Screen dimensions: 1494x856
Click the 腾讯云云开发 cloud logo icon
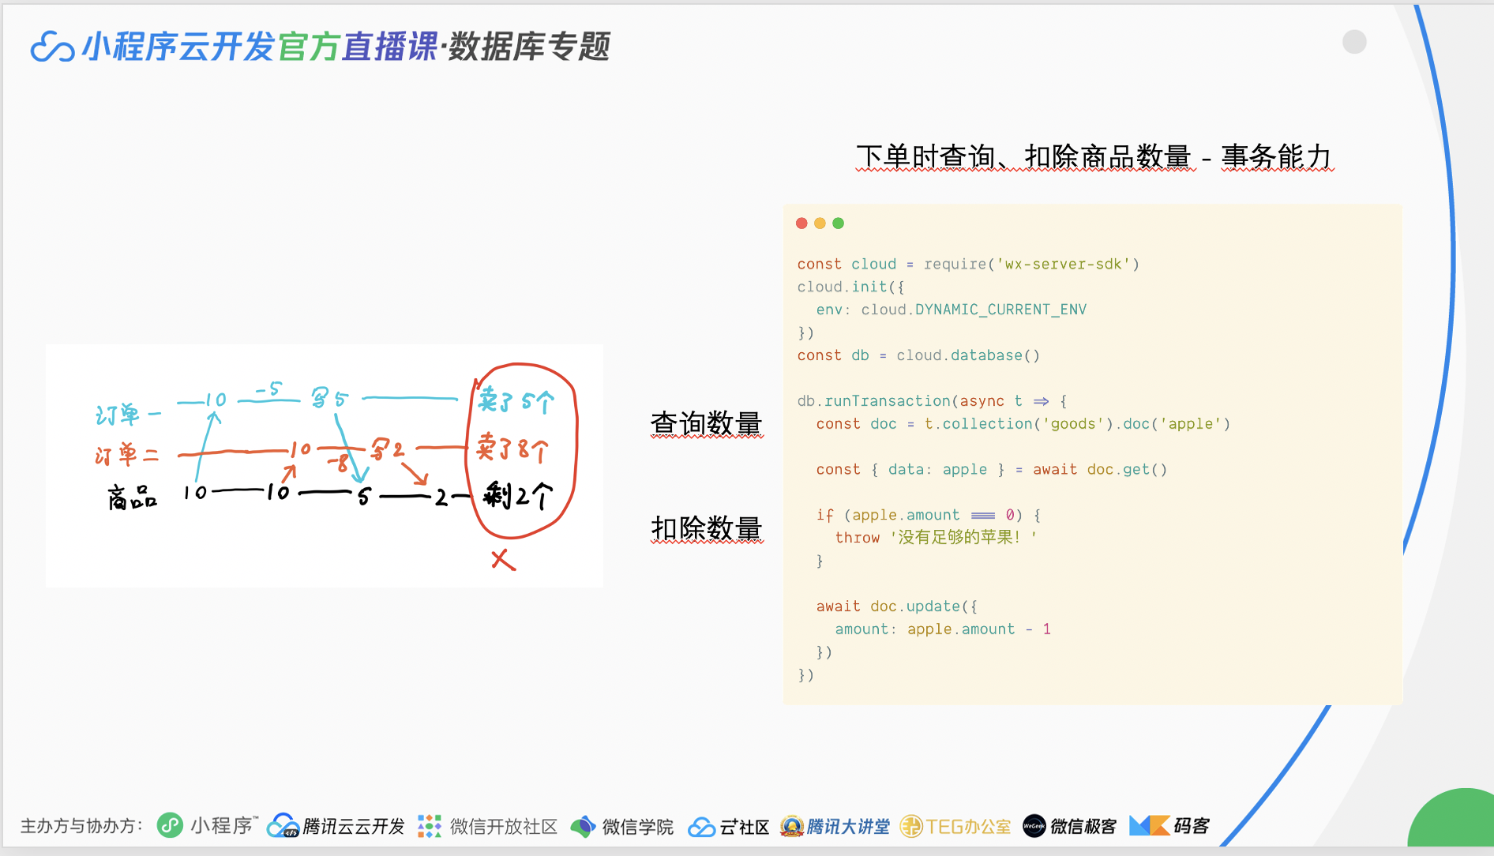pyautogui.click(x=283, y=825)
